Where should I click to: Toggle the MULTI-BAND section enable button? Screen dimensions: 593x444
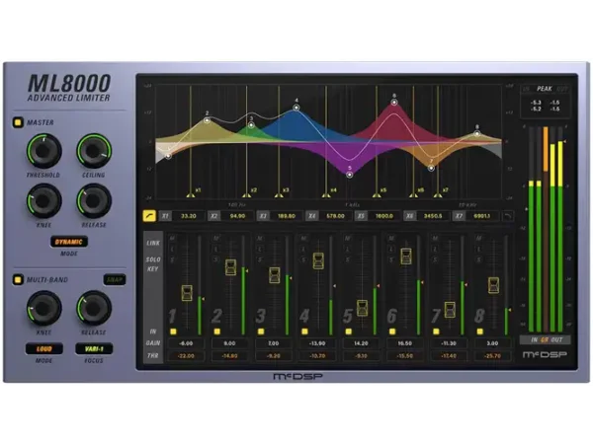[18, 280]
